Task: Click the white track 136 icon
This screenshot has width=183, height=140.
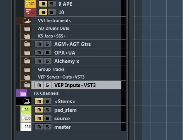Action: (26, 127)
